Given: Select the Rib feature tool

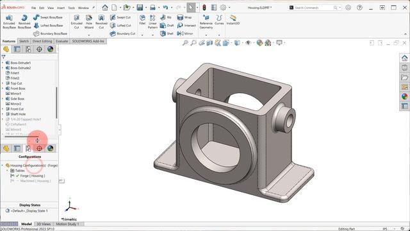Looking at the screenshot, I should click(x=166, y=17).
